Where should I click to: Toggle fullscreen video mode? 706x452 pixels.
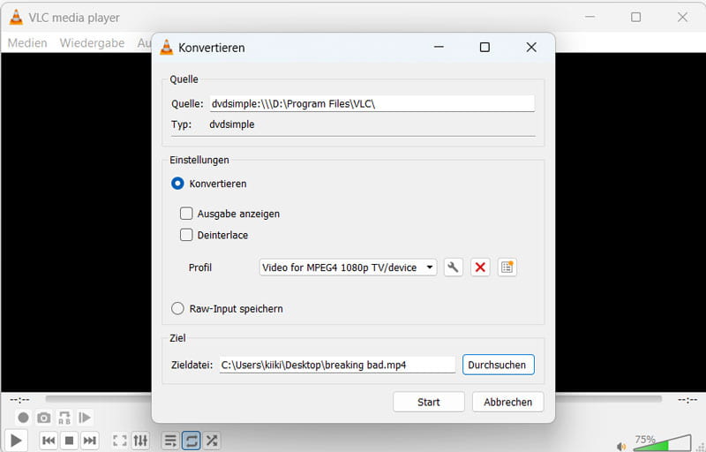120,440
